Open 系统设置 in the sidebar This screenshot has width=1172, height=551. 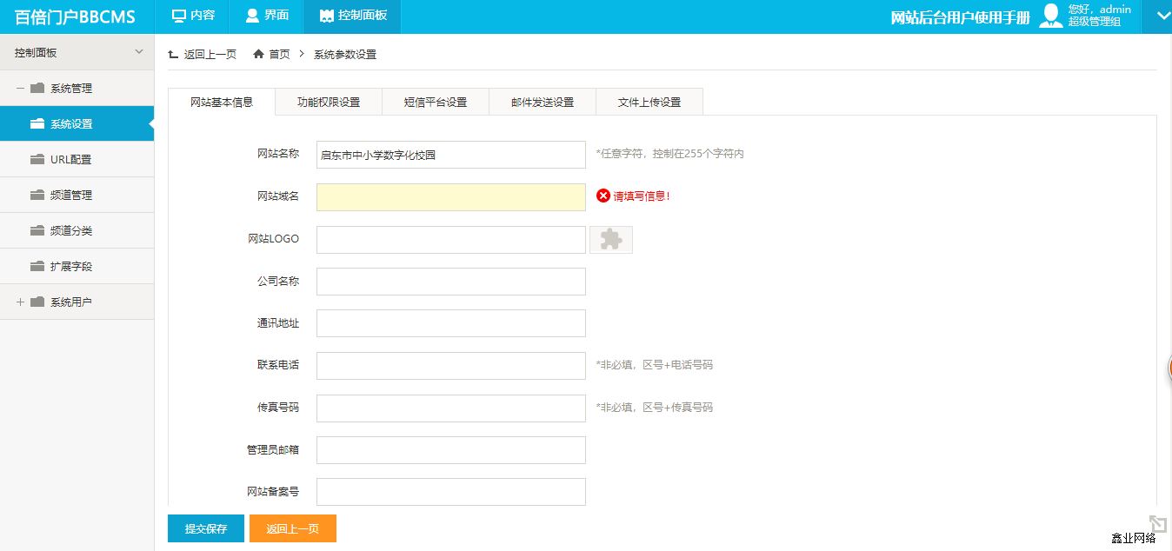click(77, 123)
